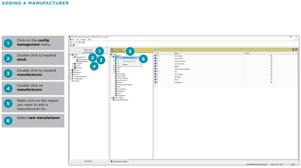This screenshot has height=168, width=301.
Task: Toggle the Active checkbox for National Salon Supplies
Action: pyautogui.click(x=271, y=69)
